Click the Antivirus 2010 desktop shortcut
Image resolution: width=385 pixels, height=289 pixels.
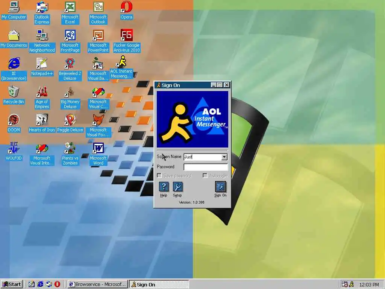click(126, 41)
